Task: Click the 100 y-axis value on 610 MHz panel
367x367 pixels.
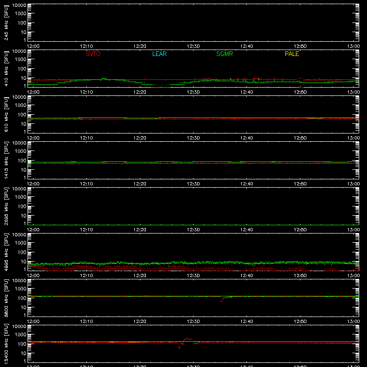Action: coord(22,115)
